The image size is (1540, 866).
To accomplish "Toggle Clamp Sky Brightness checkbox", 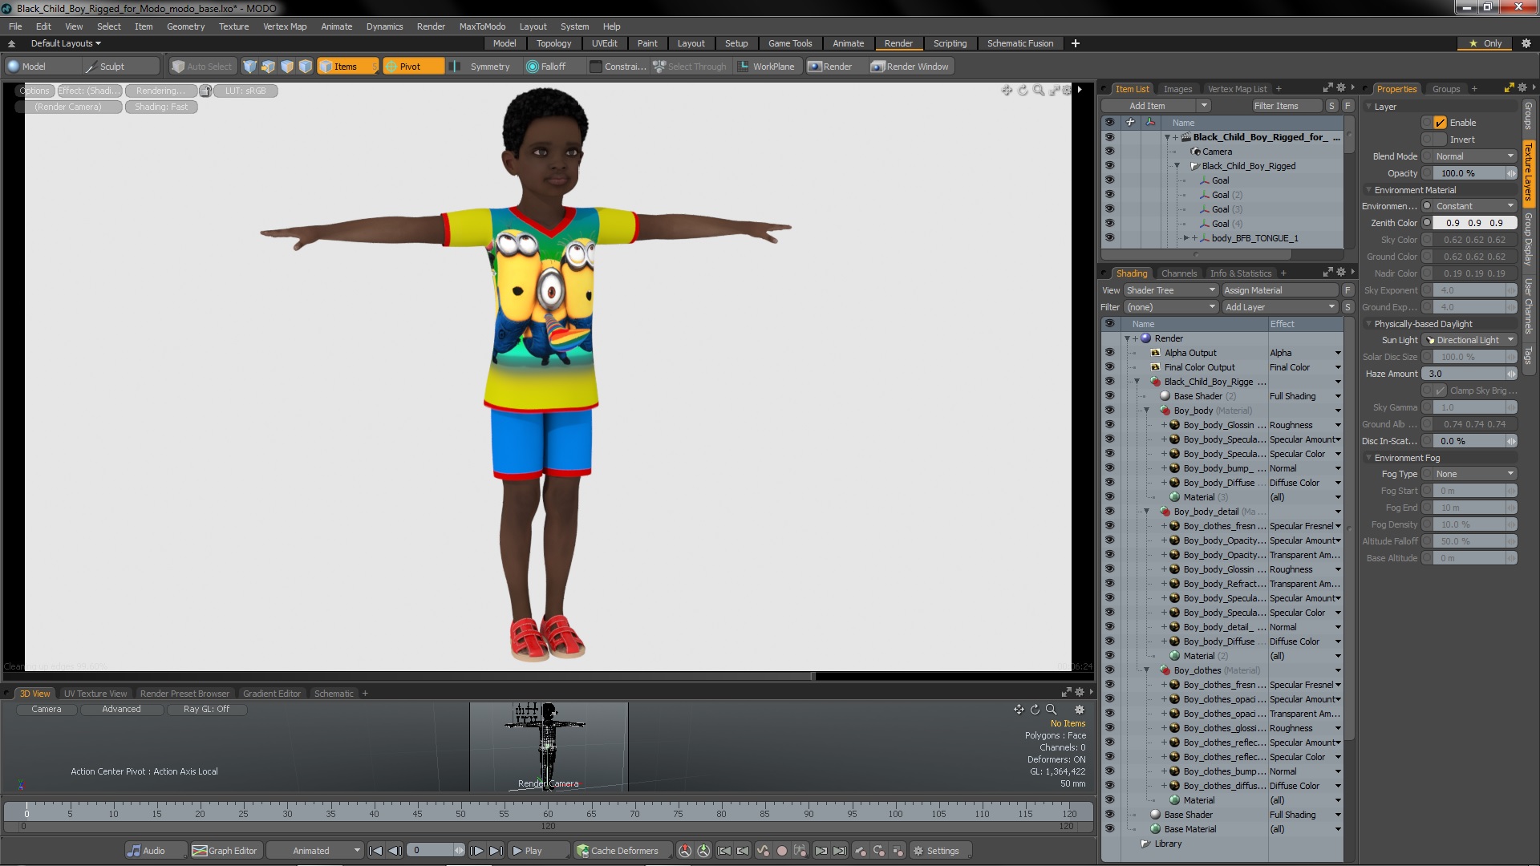I will coord(1441,391).
